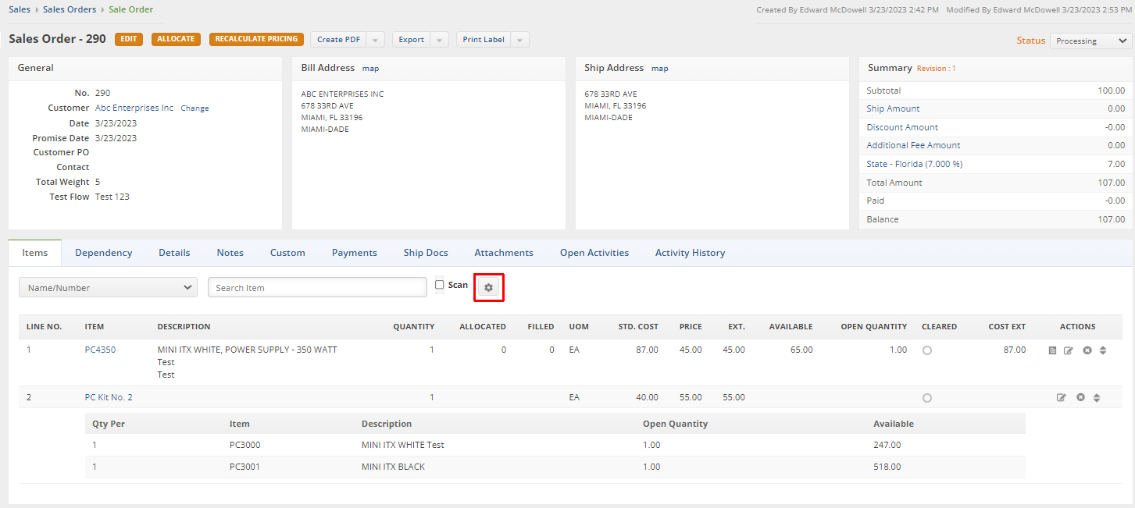The height and width of the screenshot is (508, 1135).
Task: Open item link PC Kit No. 2
Action: coord(109,397)
